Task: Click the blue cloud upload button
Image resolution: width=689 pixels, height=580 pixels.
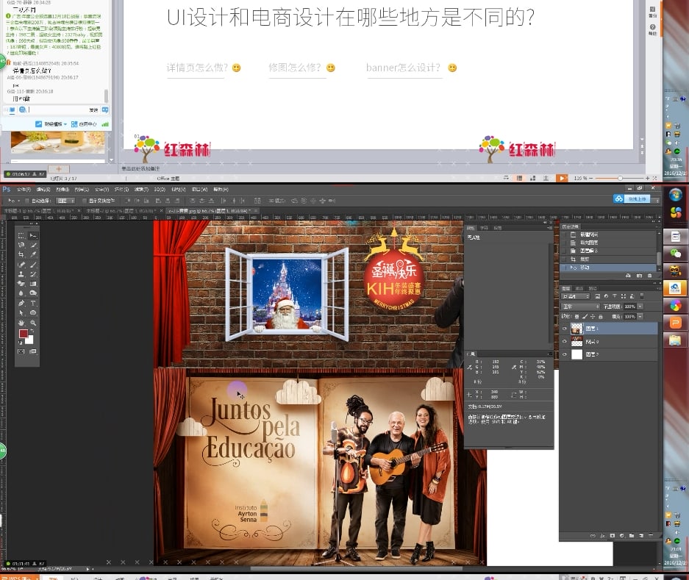Action: point(632,199)
